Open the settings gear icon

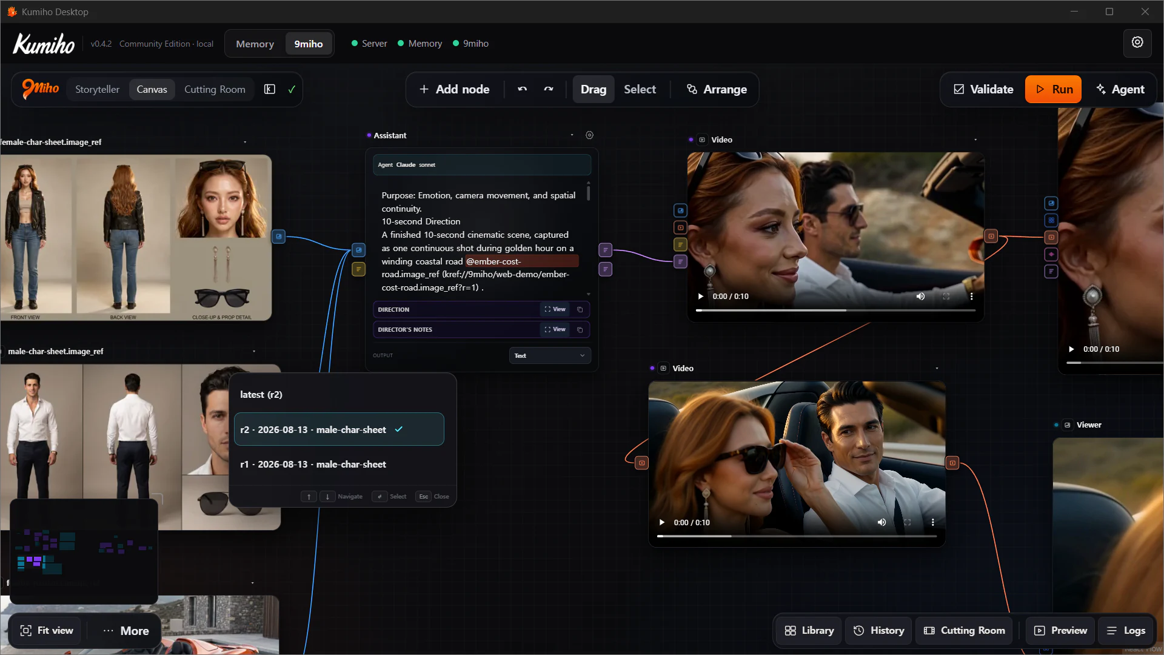[x=1137, y=42]
